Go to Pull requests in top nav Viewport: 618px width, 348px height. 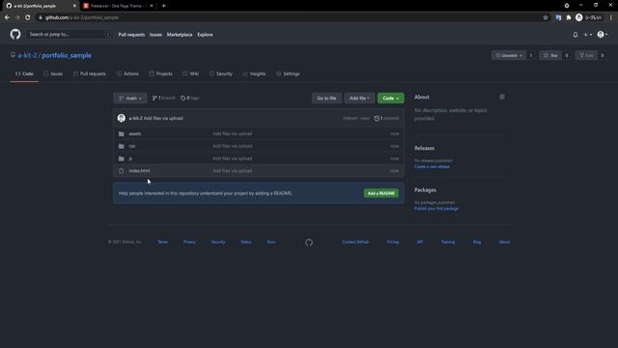(131, 35)
